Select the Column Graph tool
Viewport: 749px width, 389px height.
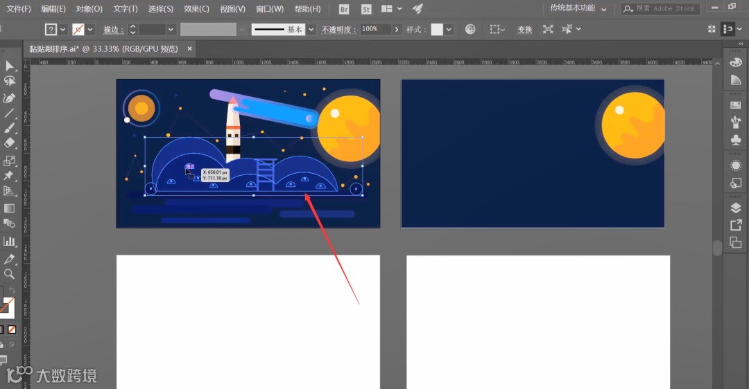tap(10, 241)
